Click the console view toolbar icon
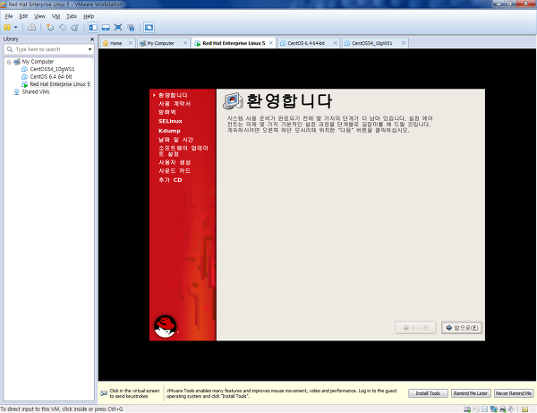537x413 pixels. point(149,28)
